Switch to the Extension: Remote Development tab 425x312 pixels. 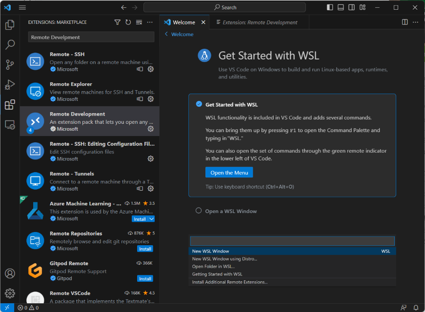(x=259, y=22)
